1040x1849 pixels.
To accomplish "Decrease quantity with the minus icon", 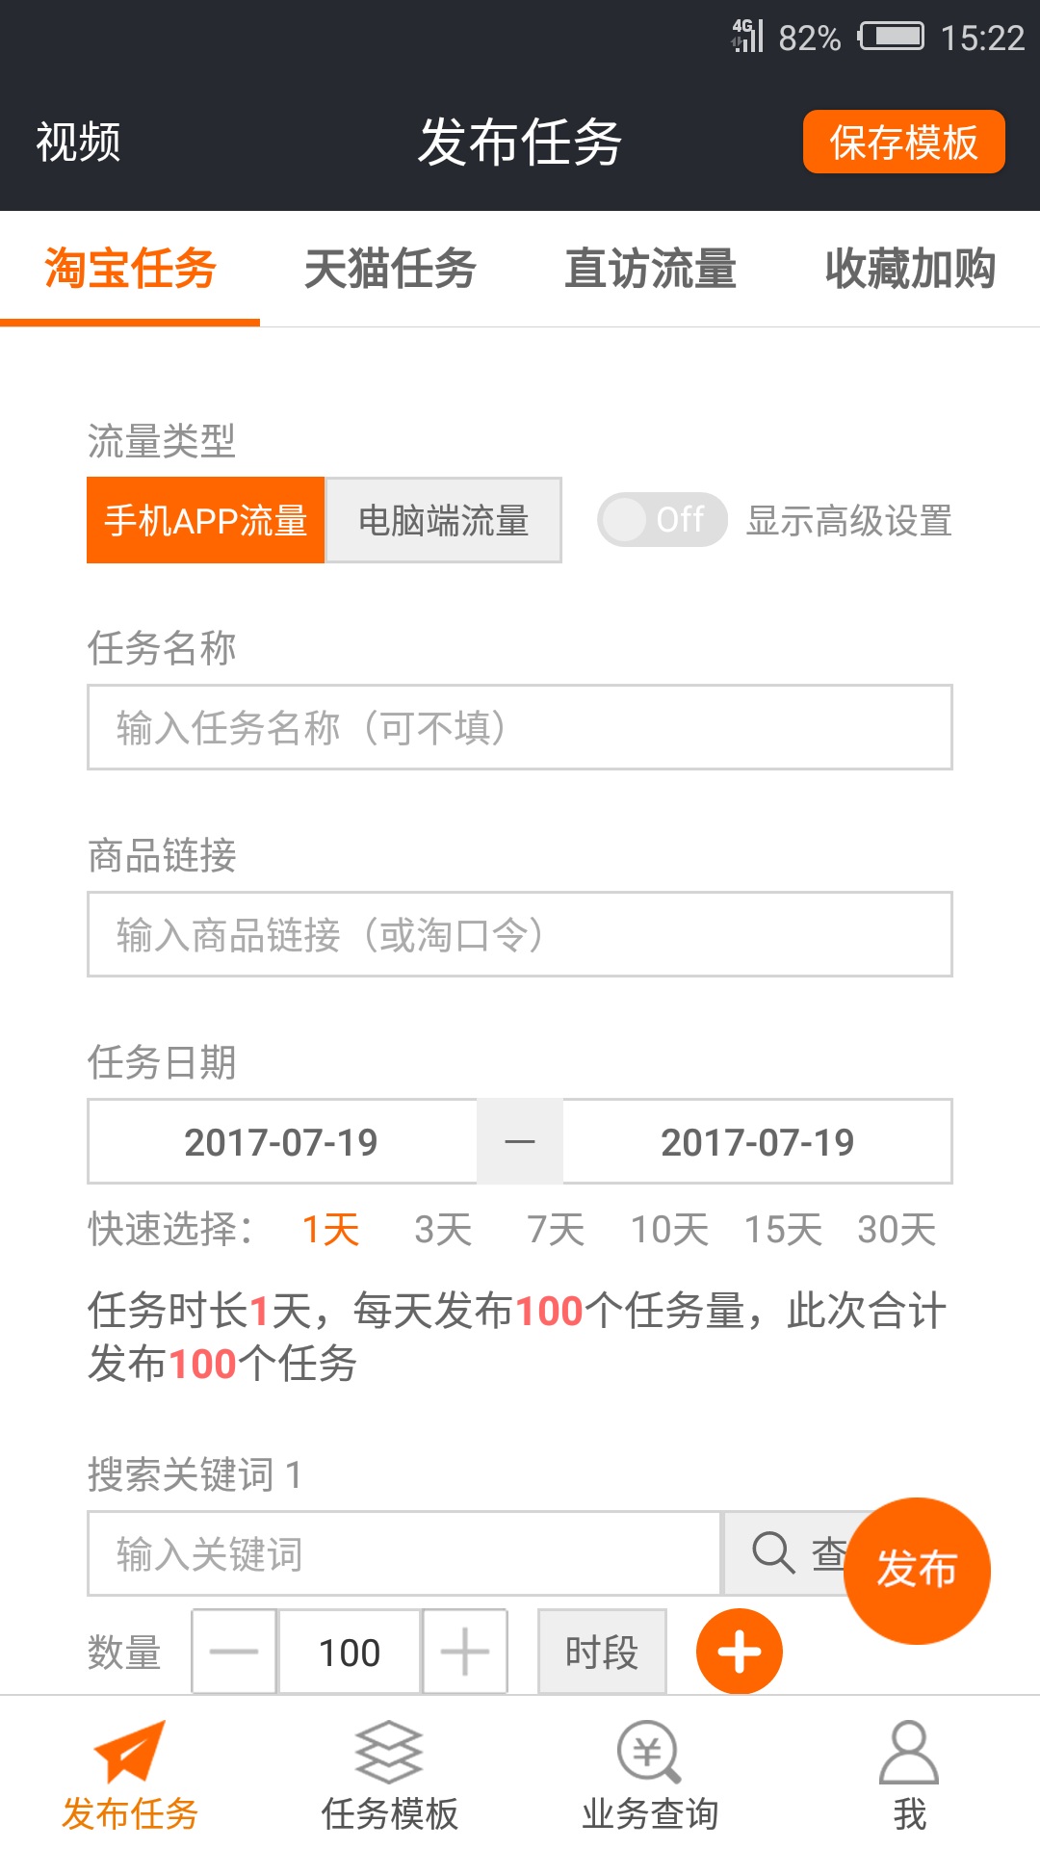I will point(234,1652).
